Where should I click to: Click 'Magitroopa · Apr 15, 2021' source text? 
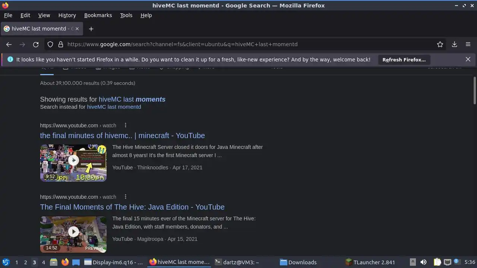167,239
